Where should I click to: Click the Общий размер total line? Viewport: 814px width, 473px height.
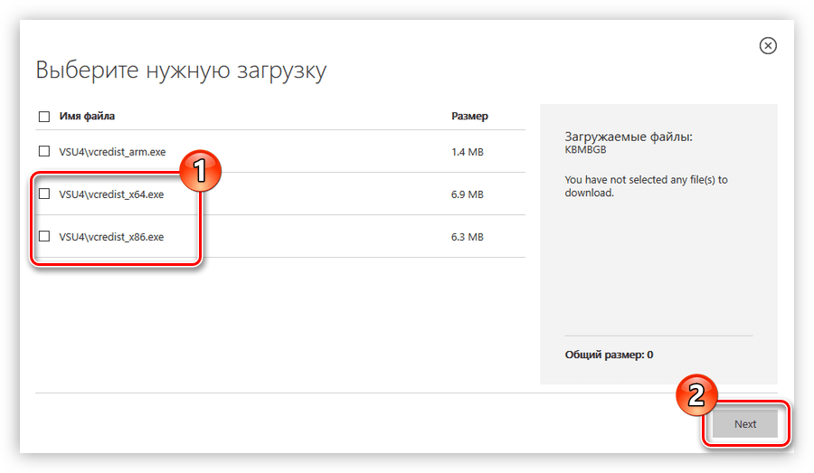[609, 355]
